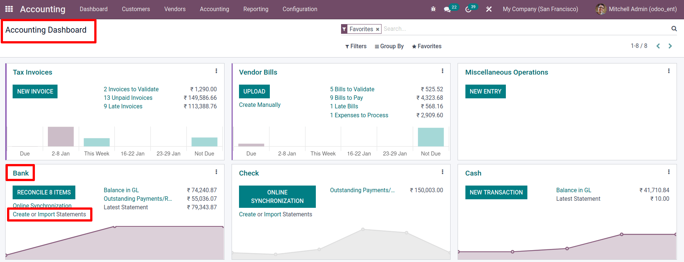This screenshot has width=684, height=262.
Task: Click the debug bug icon
Action: tap(433, 9)
